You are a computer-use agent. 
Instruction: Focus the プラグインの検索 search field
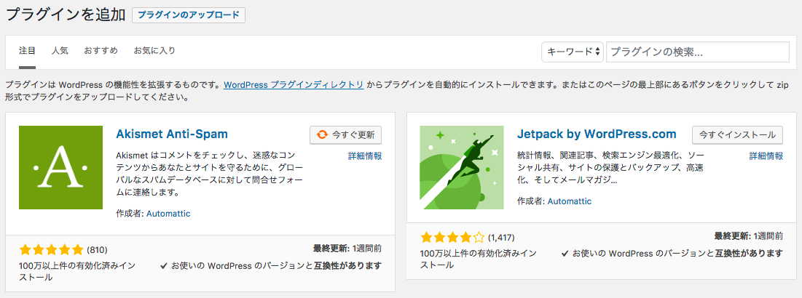coord(698,52)
